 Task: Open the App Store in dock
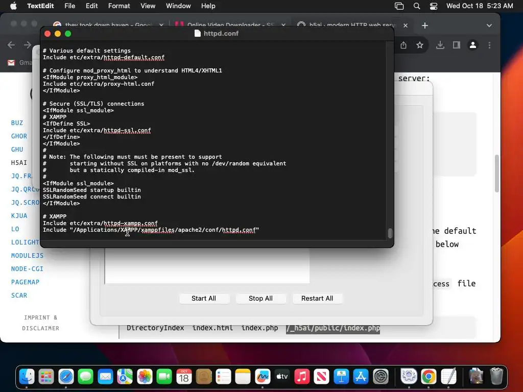[x=361, y=377]
